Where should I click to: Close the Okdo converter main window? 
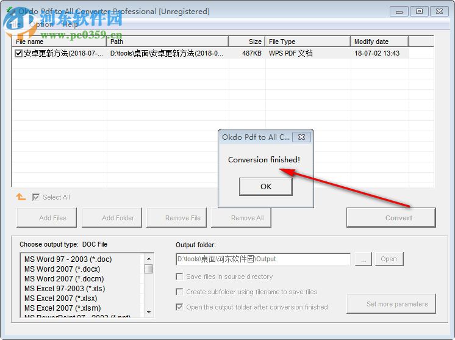coord(439,12)
